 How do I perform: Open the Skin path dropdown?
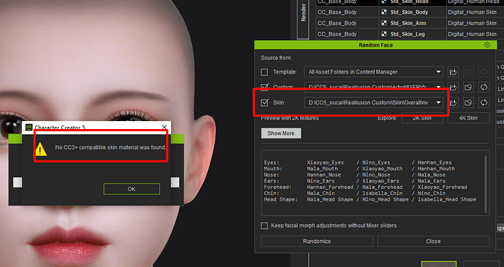click(373, 102)
